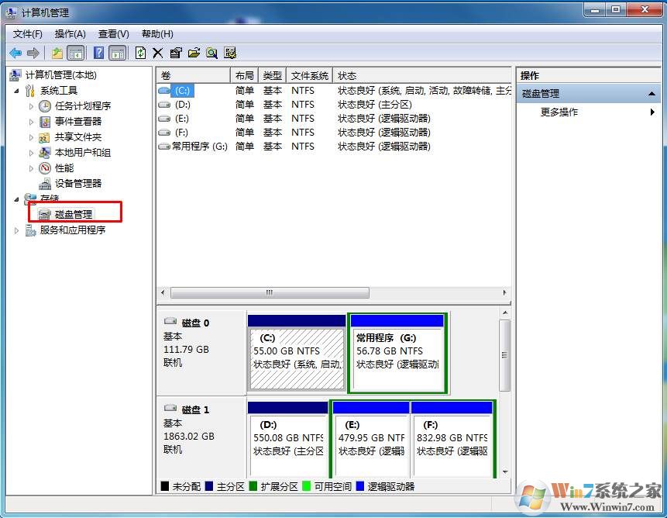Viewport: 667px width, 518px height.
Task: Click the Explore magnifier toolbar icon
Action: [211, 54]
